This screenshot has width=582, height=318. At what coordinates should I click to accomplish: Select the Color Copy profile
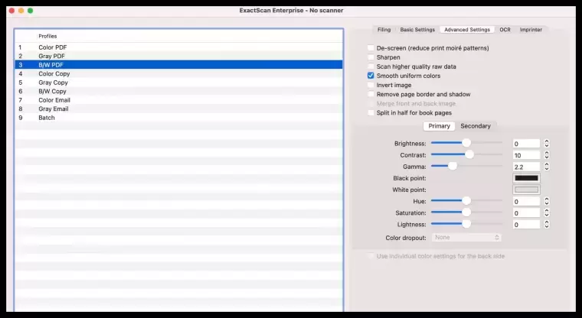178,73
